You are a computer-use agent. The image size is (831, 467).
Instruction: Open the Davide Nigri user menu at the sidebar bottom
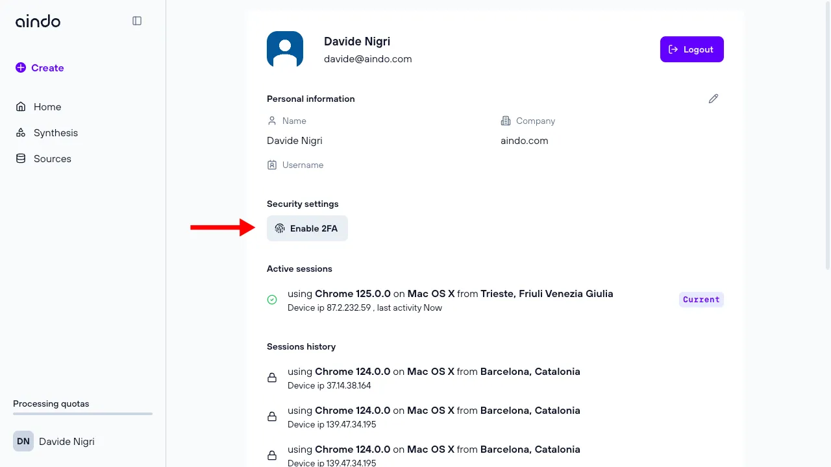[66, 442]
